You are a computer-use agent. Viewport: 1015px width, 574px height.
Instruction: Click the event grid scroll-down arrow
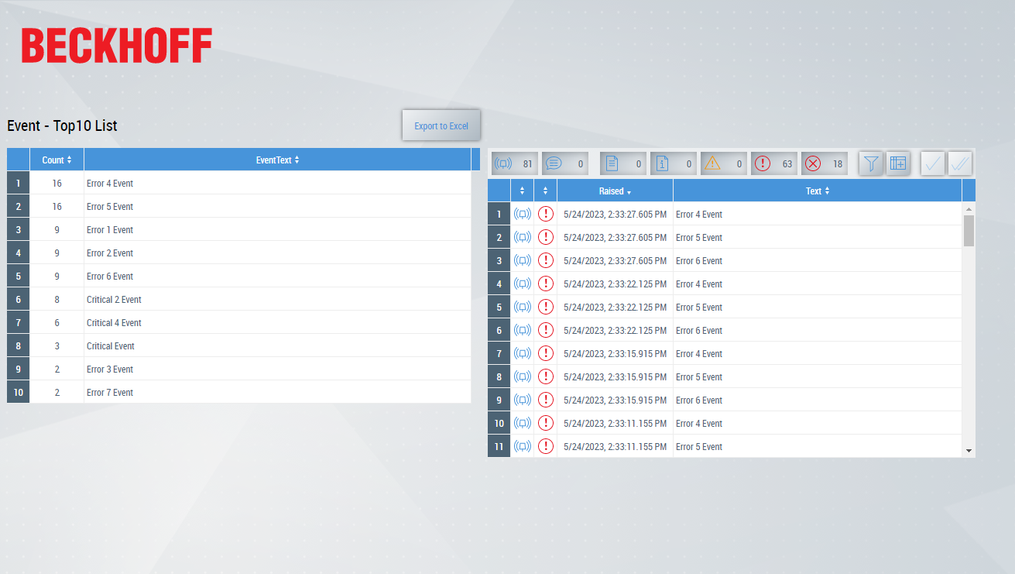969,450
